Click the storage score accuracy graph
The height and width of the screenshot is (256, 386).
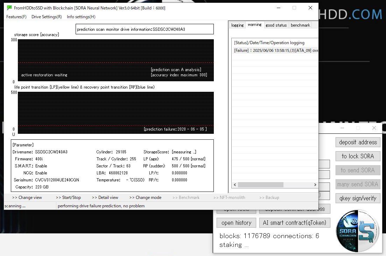(116, 60)
